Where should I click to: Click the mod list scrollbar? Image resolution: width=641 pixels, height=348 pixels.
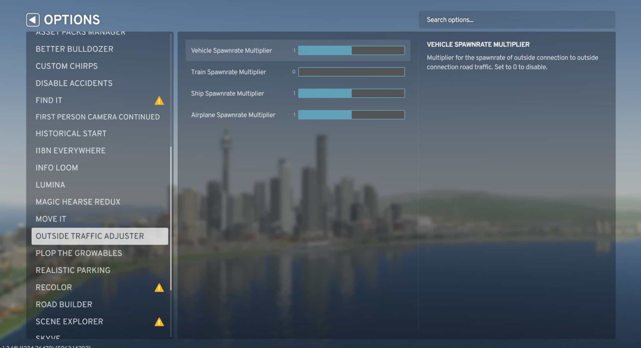[x=171, y=218]
